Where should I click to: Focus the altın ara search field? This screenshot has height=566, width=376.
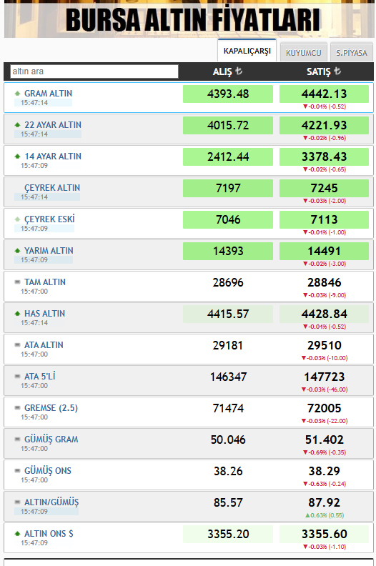pos(94,71)
